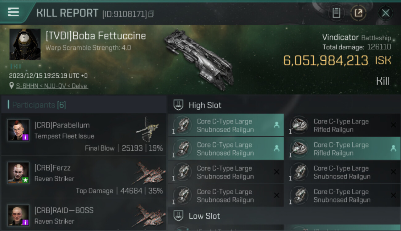
Task: Click the Vindicator ship name label
Action: [340, 38]
